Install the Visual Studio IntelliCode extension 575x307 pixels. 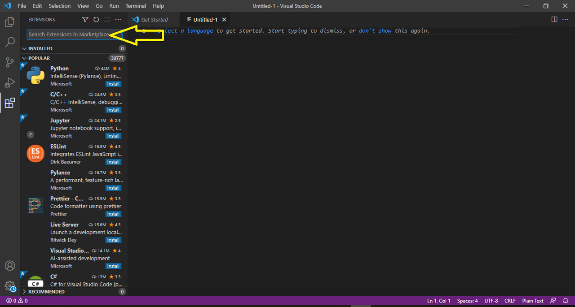113,266
